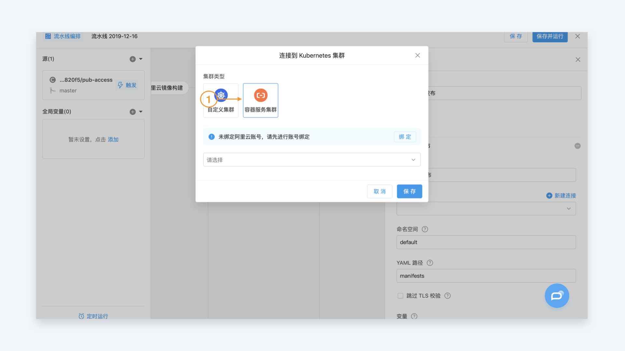Expand the 全局变量(0) section arrow
This screenshot has width=625, height=351.
point(141,112)
